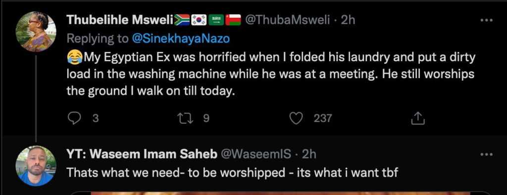
Task: Open the 'Thats what we need' reply text
Action: tap(232, 173)
